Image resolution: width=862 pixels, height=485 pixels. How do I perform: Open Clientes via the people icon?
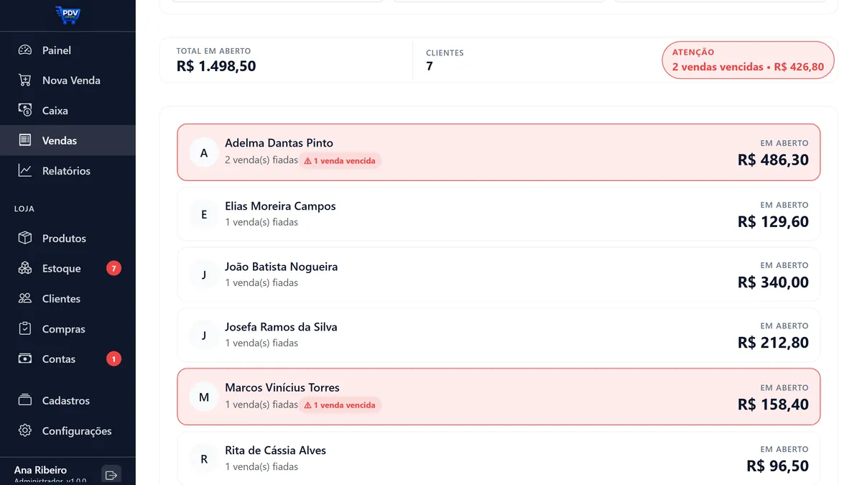[25, 299]
